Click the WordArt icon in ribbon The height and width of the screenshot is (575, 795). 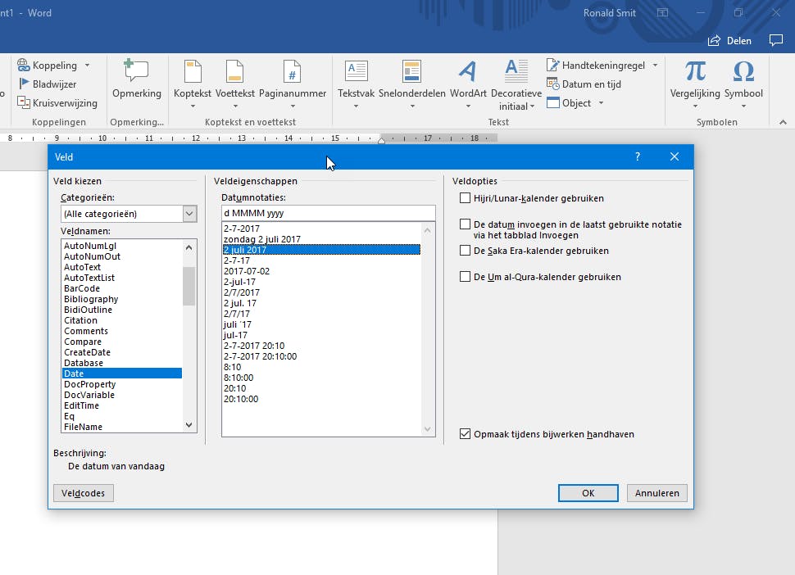[x=467, y=73]
